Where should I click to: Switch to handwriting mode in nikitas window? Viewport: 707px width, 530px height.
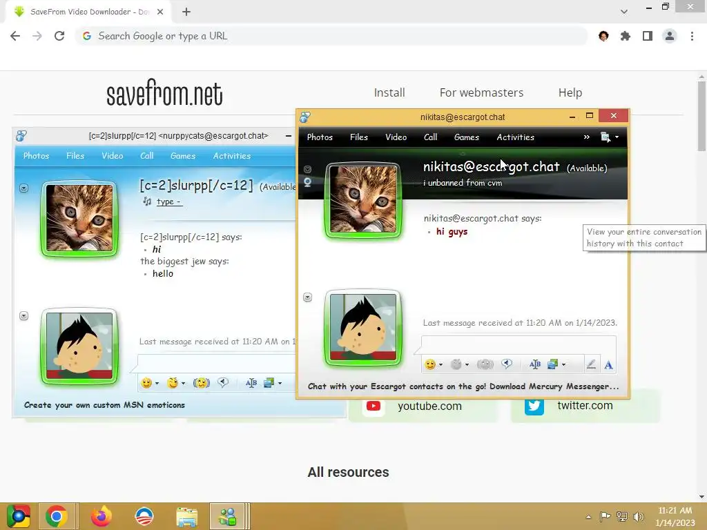click(591, 364)
